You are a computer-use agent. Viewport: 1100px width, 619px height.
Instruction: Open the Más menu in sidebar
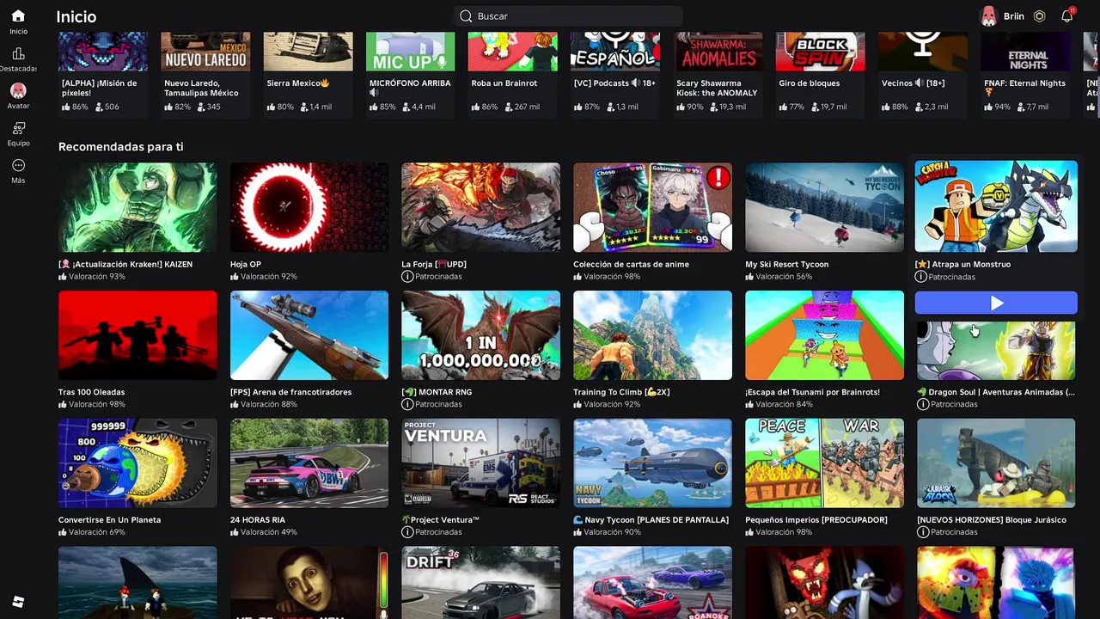(18, 165)
